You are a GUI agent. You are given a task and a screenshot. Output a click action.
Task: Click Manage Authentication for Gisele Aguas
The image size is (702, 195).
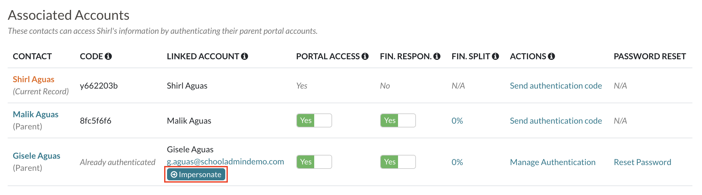(553, 162)
